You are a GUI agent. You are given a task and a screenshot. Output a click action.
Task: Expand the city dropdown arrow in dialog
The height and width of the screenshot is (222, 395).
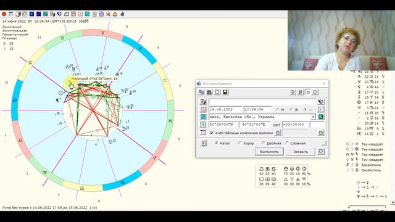[313, 117]
